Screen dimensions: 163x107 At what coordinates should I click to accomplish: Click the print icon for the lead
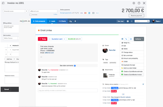coord(122,39)
